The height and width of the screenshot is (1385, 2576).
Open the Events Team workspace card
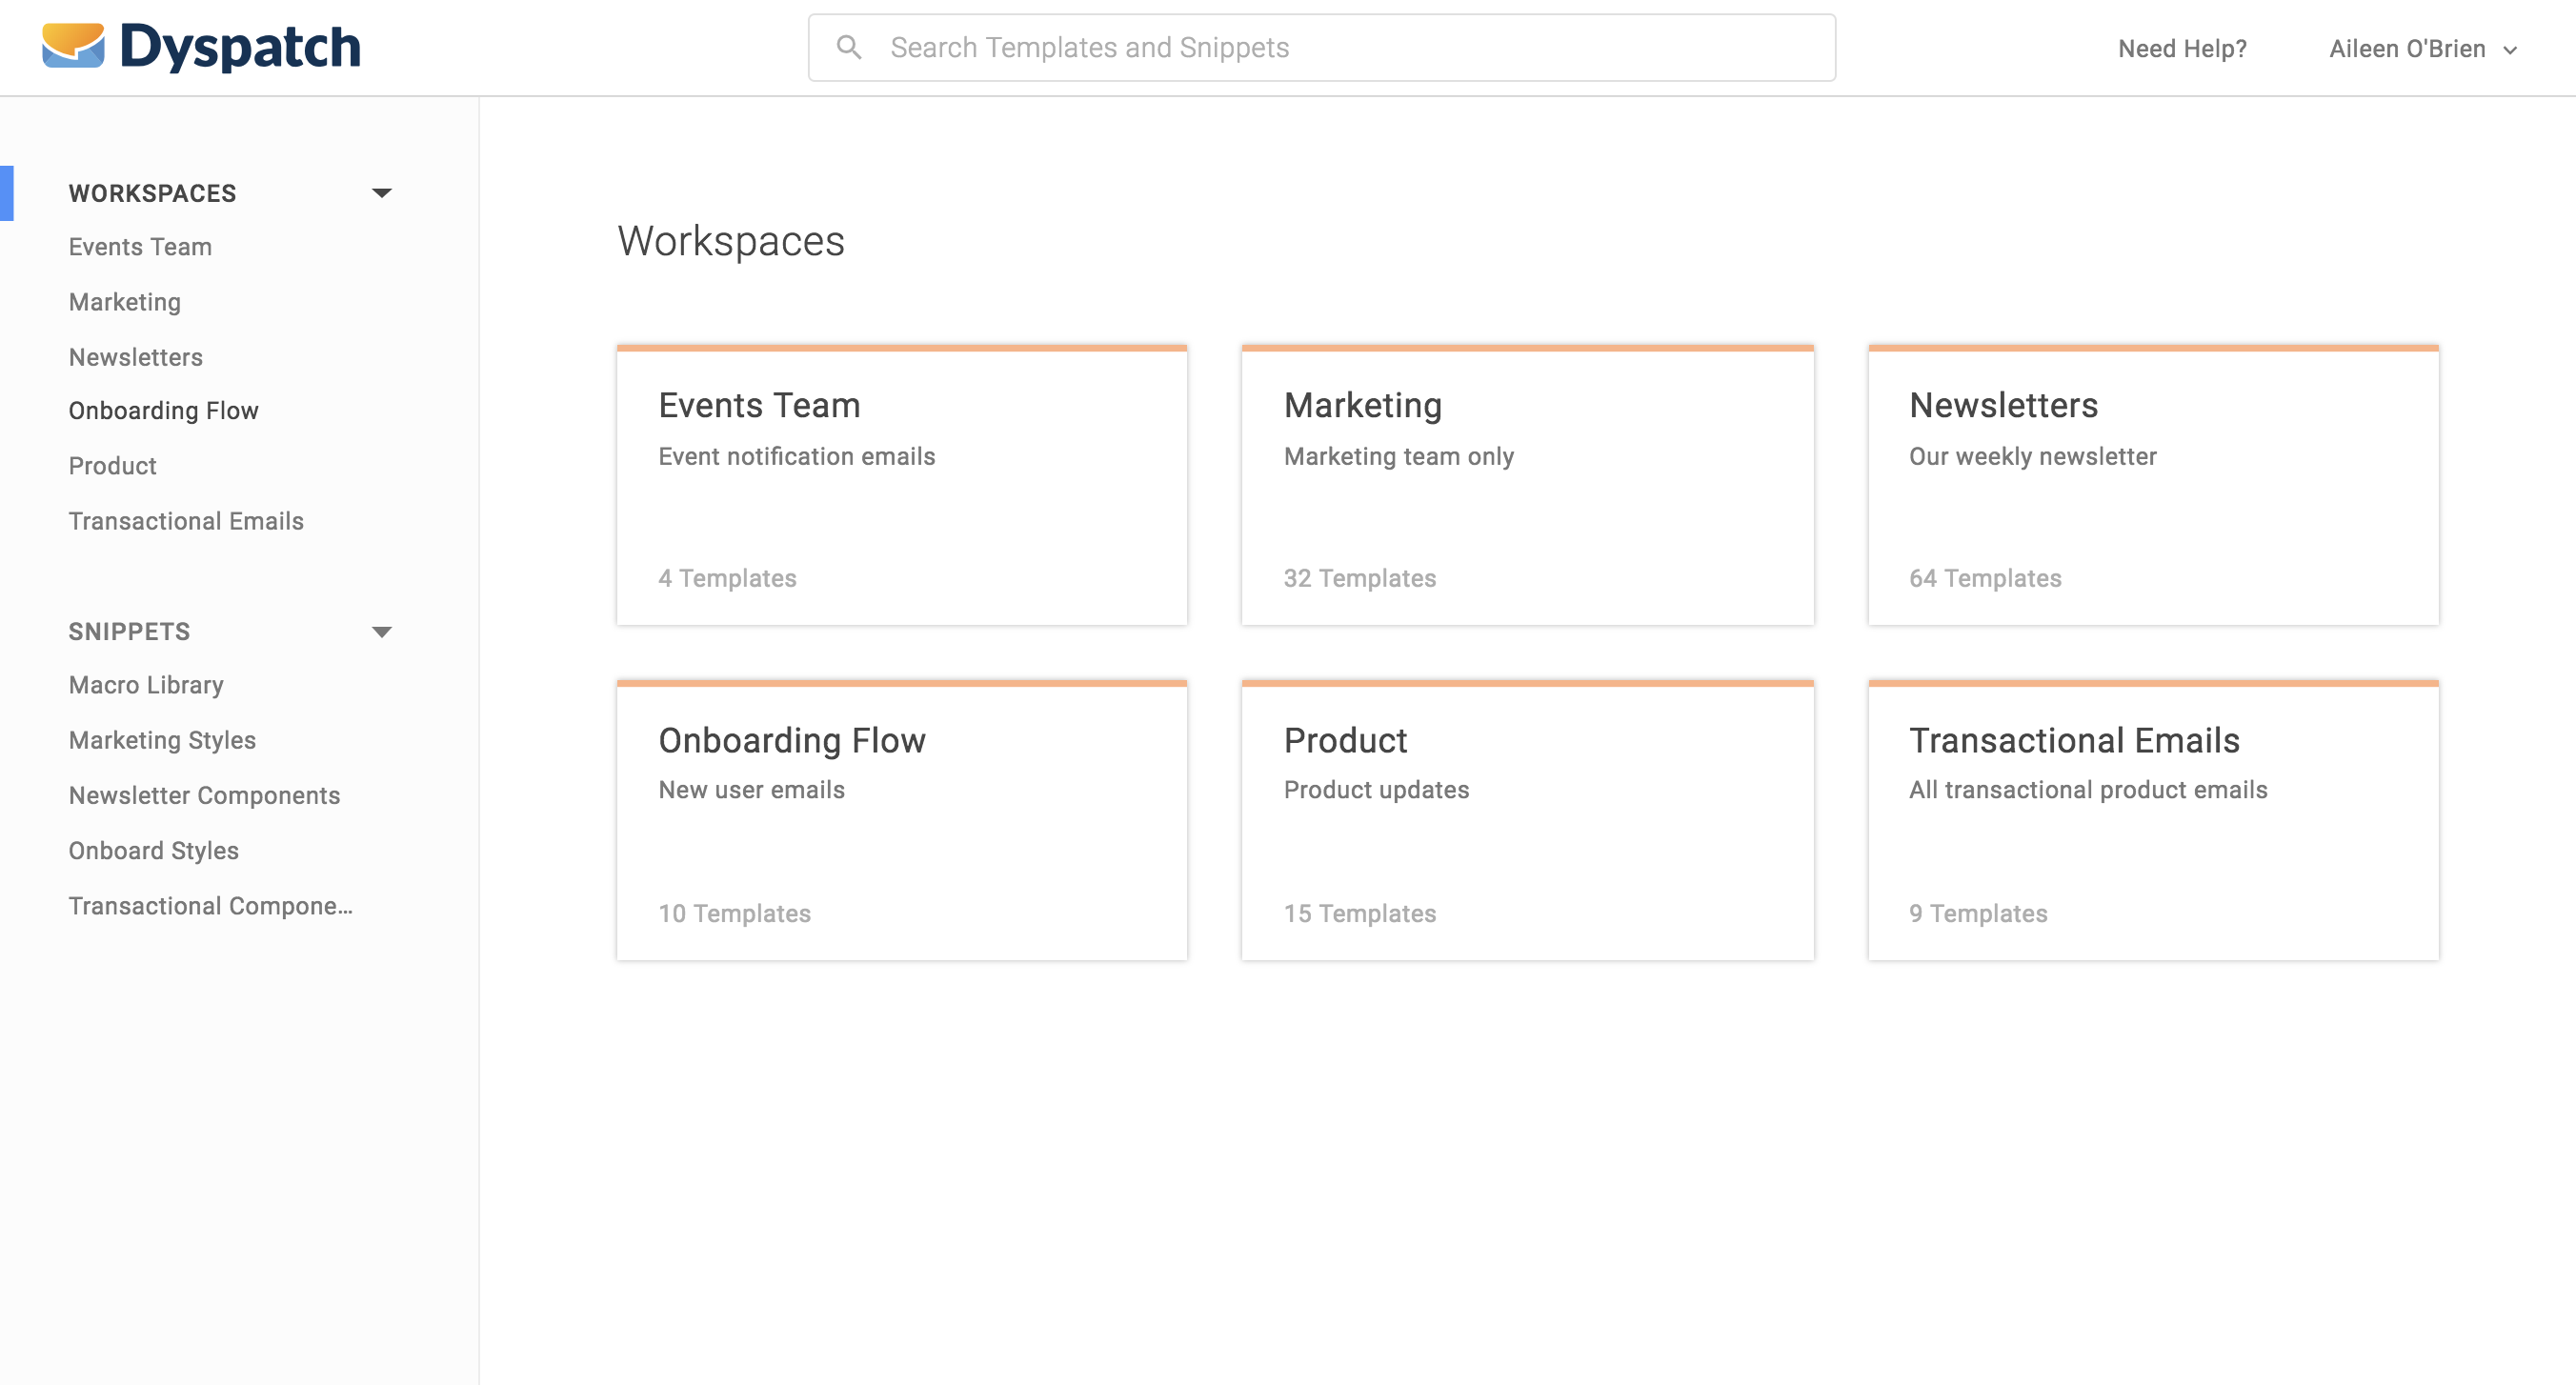coord(902,485)
